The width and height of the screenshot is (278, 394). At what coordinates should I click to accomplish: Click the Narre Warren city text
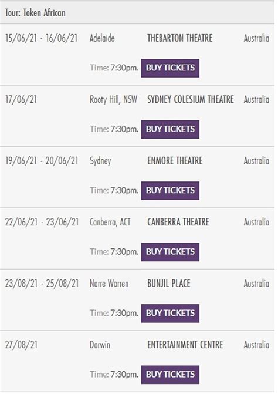(x=109, y=284)
